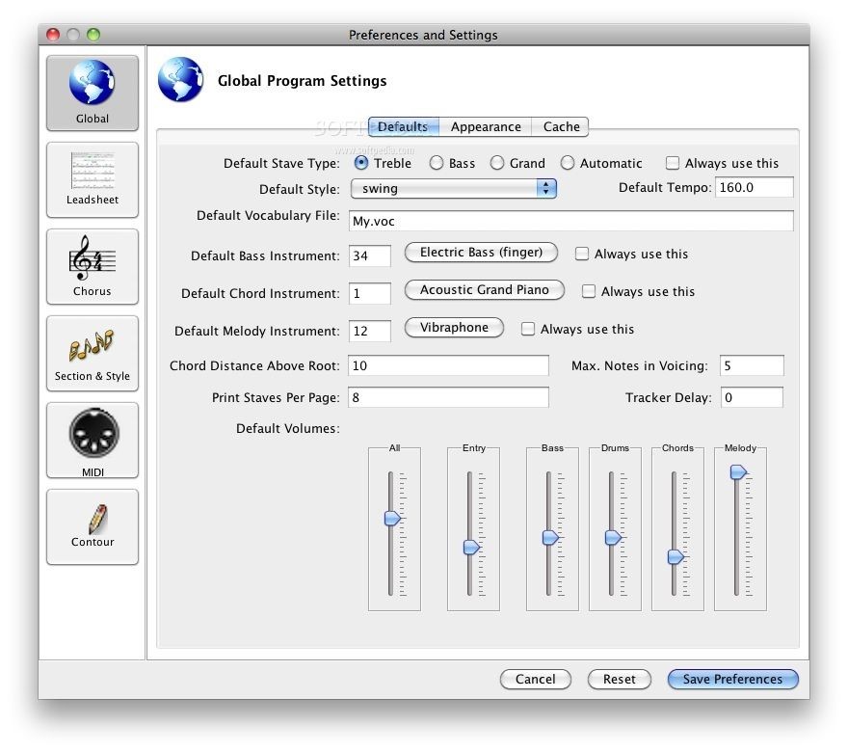Click the green zoom window button
This screenshot has height=752, width=848.
click(x=93, y=35)
